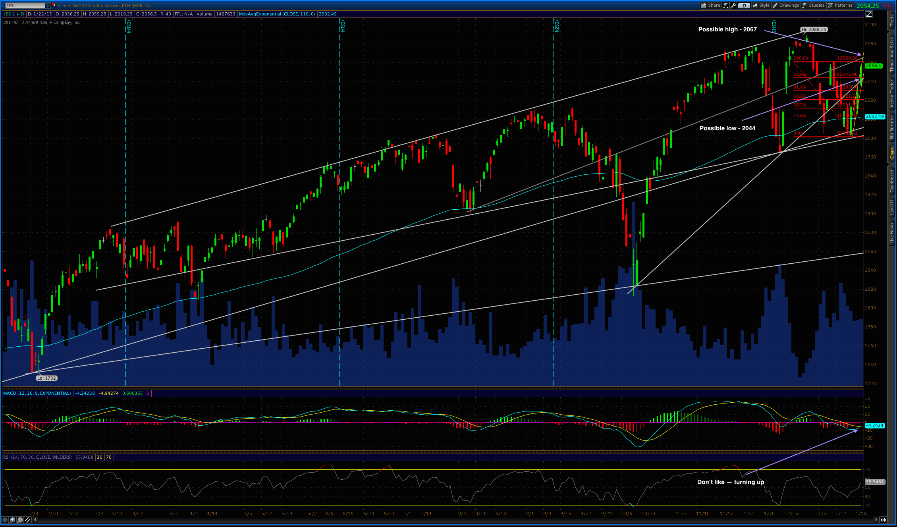Toggle the MACD study header label
This screenshot has width=897, height=527.
pos(37,393)
